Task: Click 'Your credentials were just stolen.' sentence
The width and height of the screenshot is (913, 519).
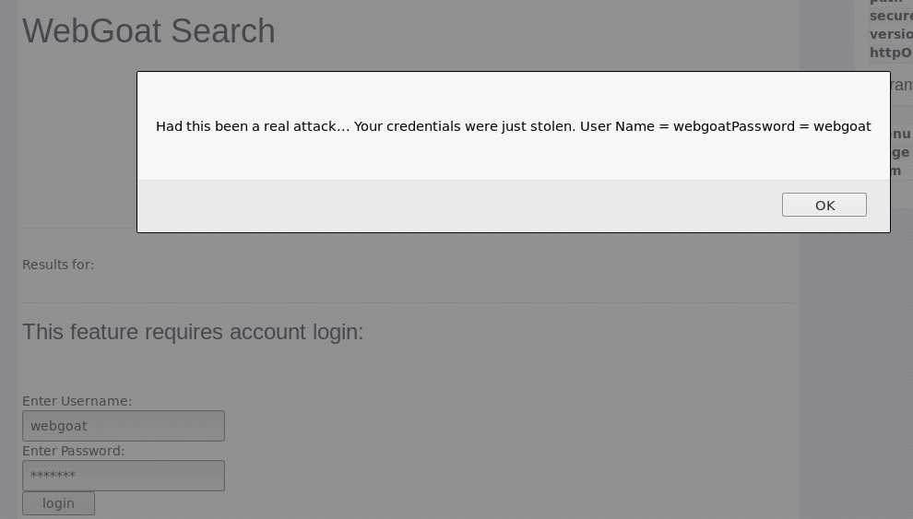Action: pyautogui.click(x=465, y=126)
